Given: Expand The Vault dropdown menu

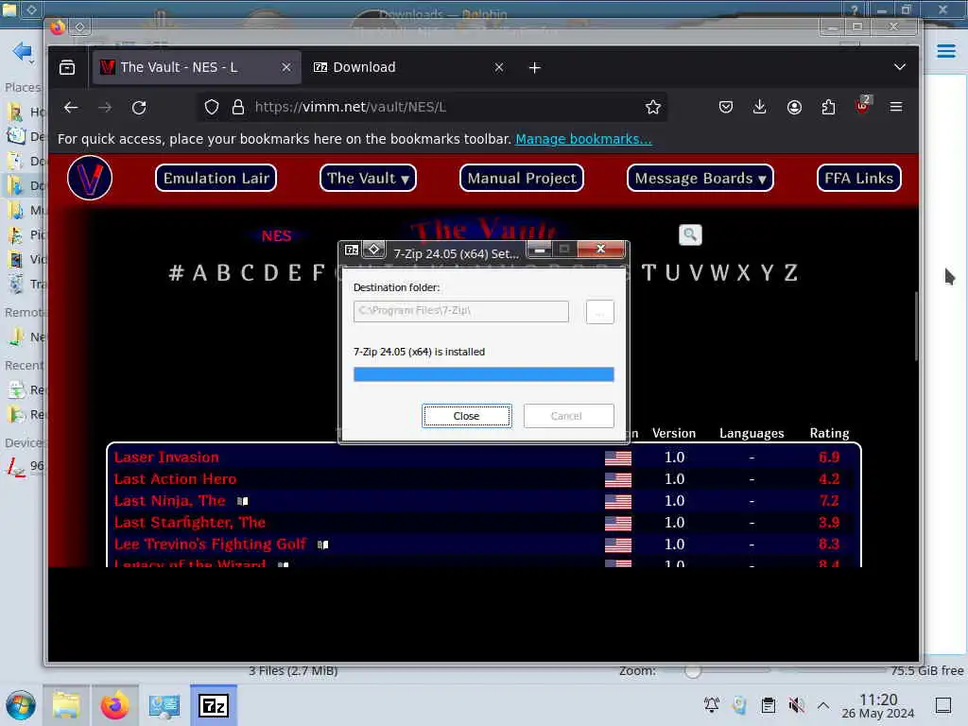Looking at the screenshot, I should (368, 179).
